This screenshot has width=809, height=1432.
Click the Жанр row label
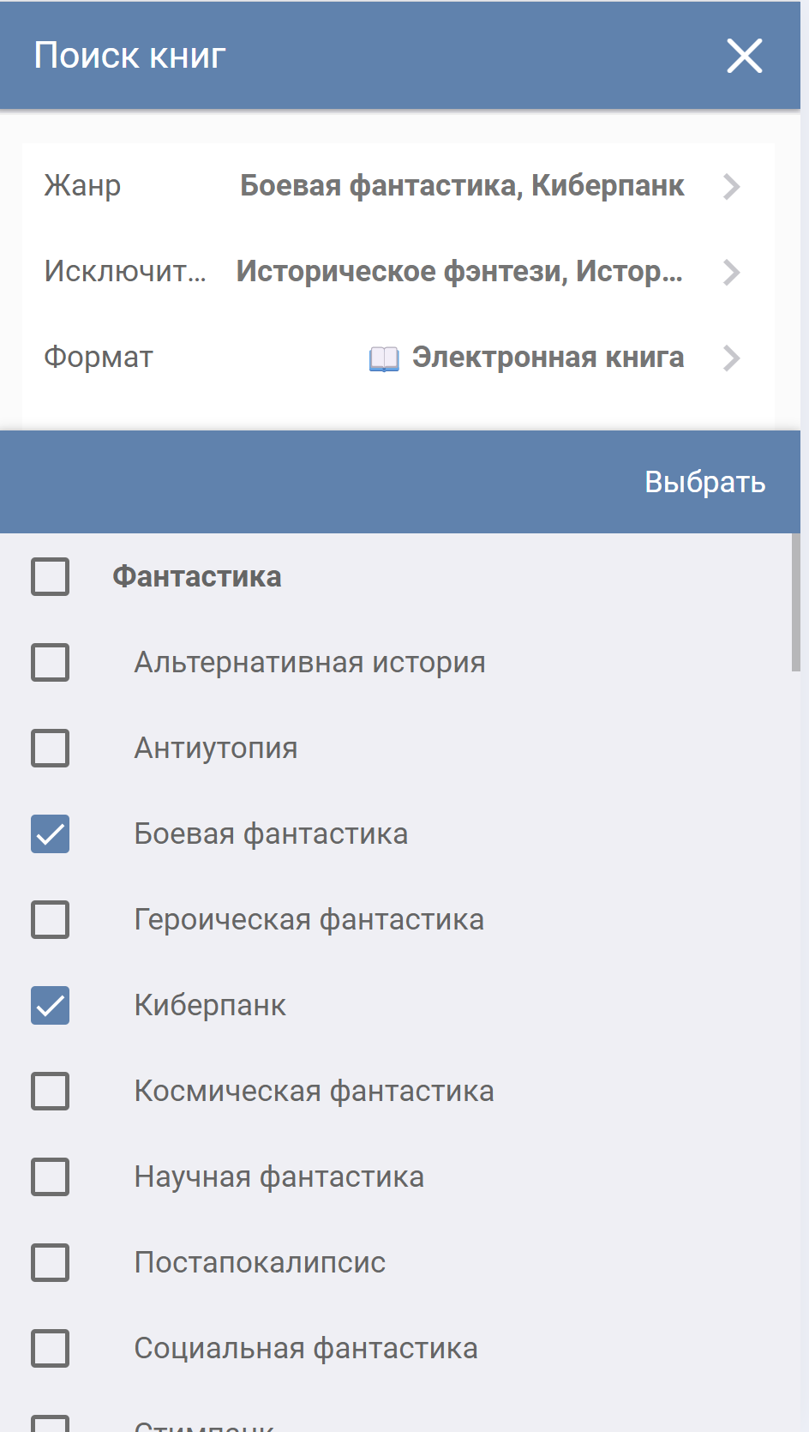click(x=82, y=186)
